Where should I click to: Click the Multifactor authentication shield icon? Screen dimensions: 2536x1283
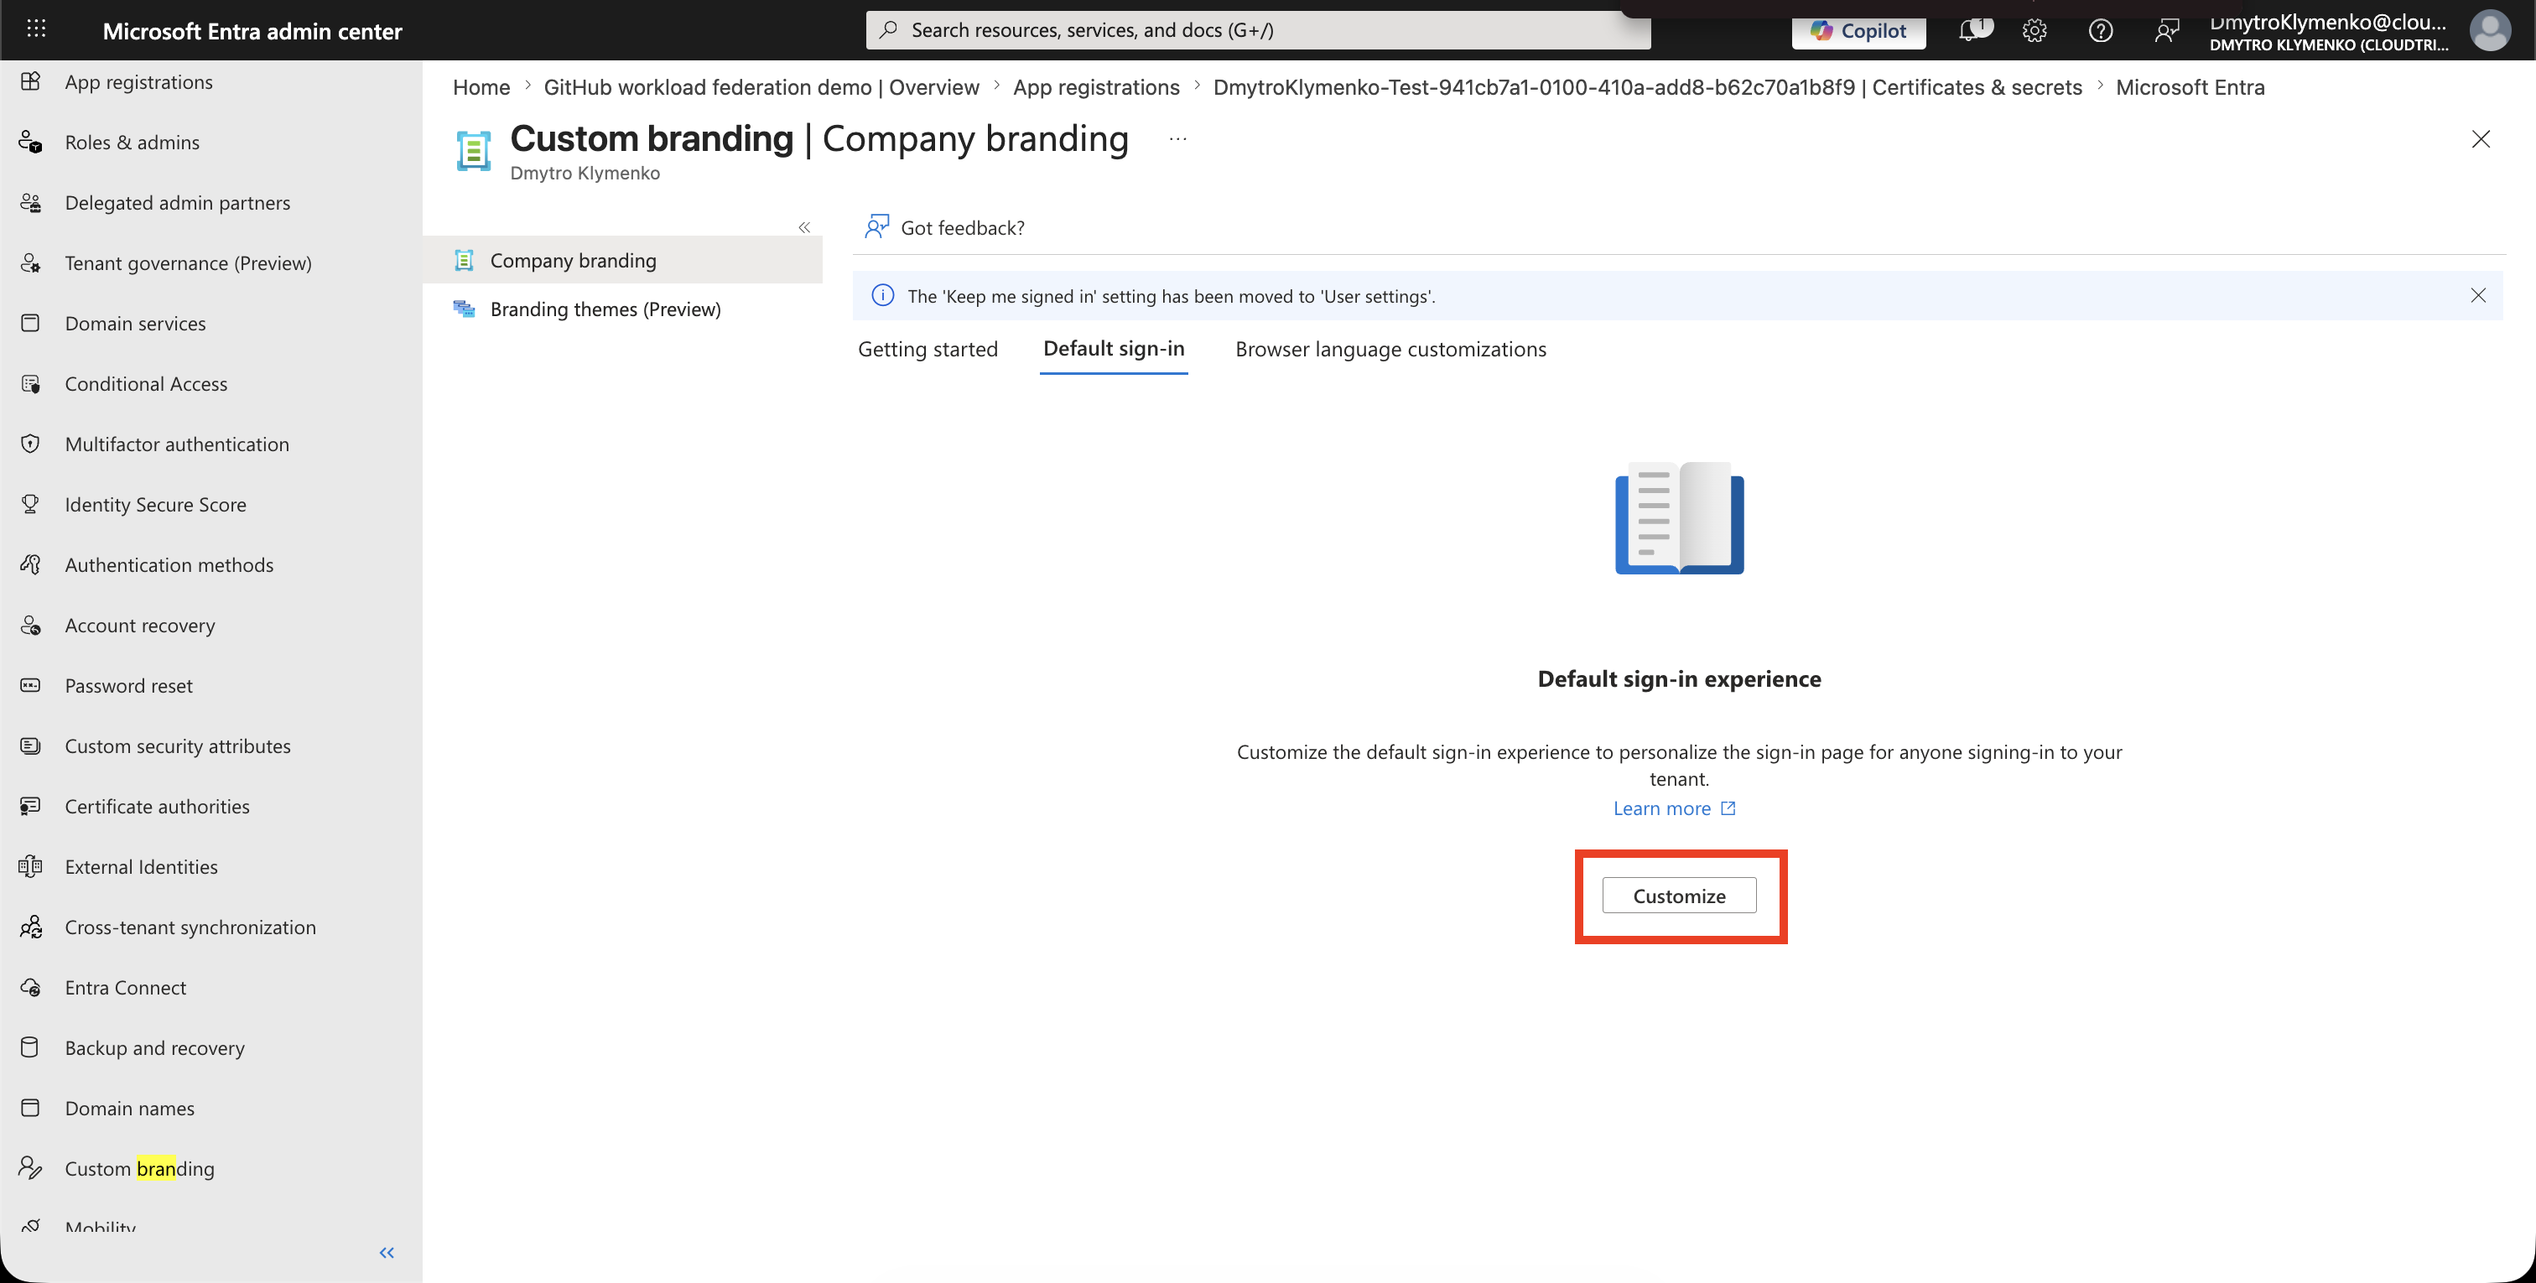(30, 444)
